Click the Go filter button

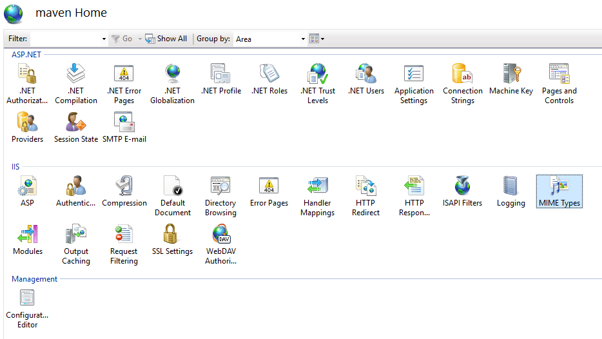122,39
